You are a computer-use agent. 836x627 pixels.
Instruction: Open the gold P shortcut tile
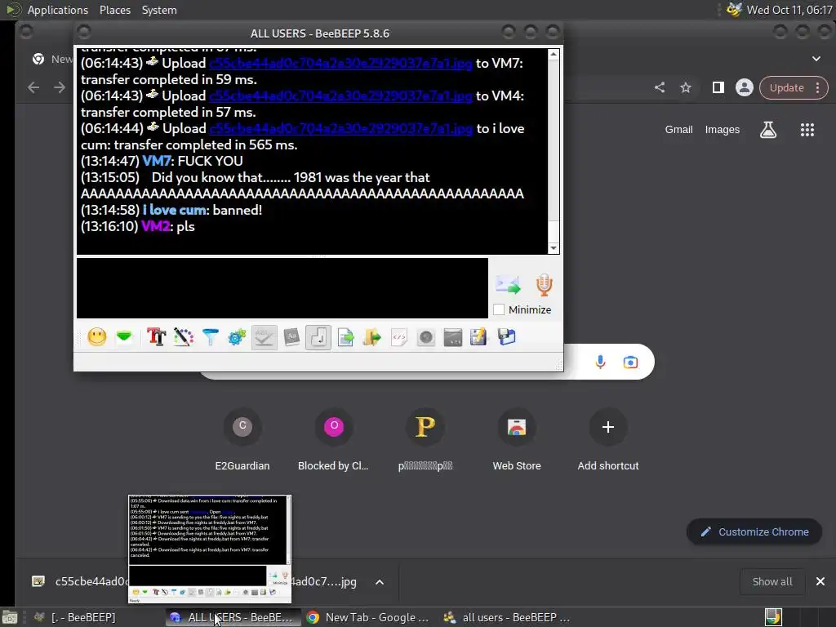425,440
